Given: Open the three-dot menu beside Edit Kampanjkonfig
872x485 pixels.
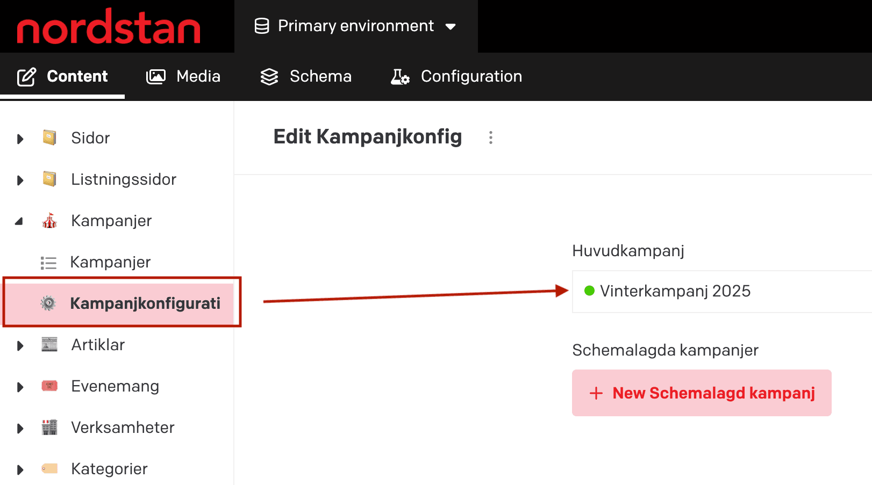Looking at the screenshot, I should (491, 137).
